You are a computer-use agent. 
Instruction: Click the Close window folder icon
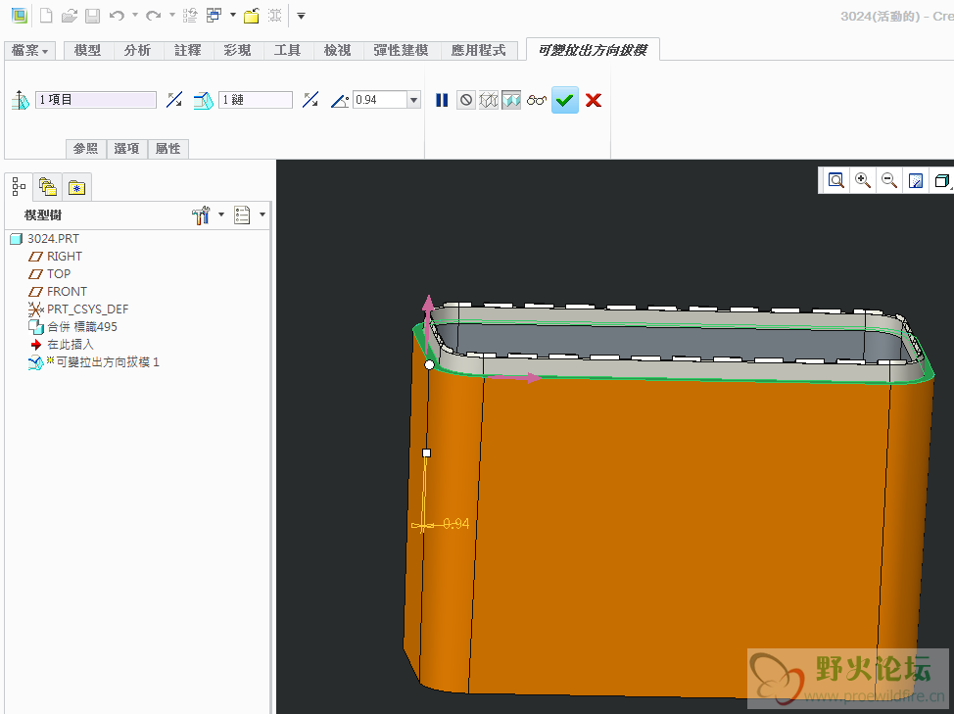click(x=252, y=16)
